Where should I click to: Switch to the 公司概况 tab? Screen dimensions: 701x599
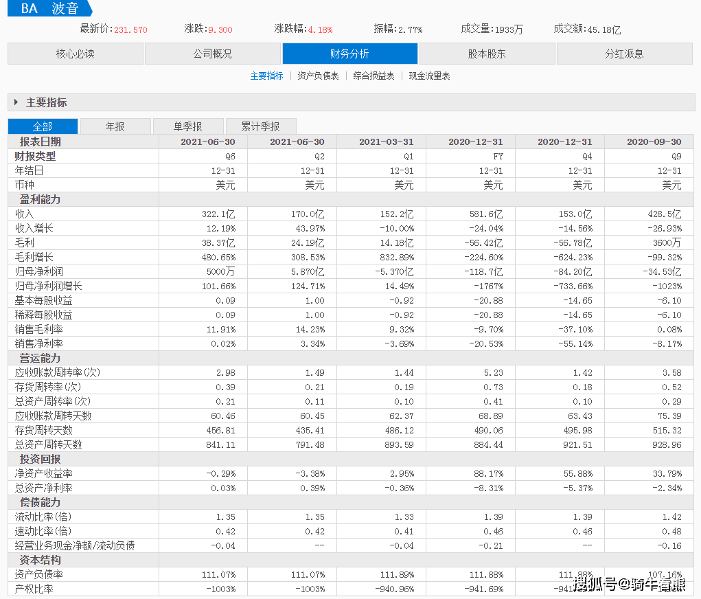tap(213, 53)
